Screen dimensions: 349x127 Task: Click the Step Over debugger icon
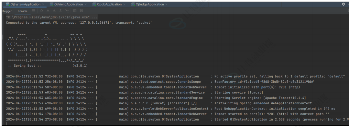click(41, 11)
